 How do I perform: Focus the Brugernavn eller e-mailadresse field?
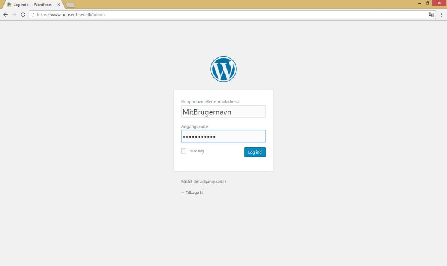223,112
